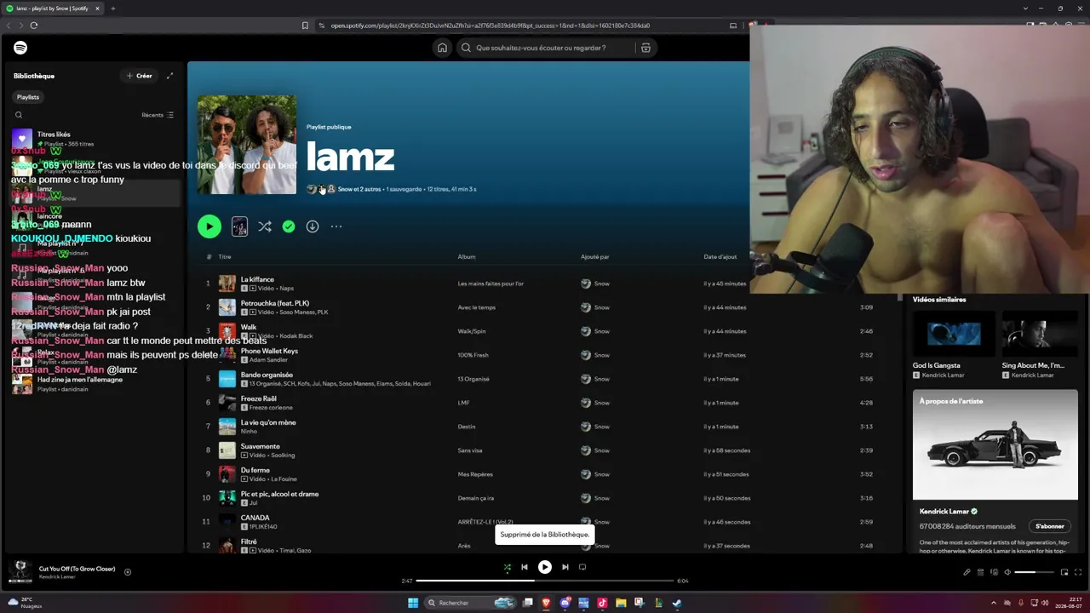Open the track 'La kiffance'
This screenshot has width=1090, height=613.
(257, 279)
